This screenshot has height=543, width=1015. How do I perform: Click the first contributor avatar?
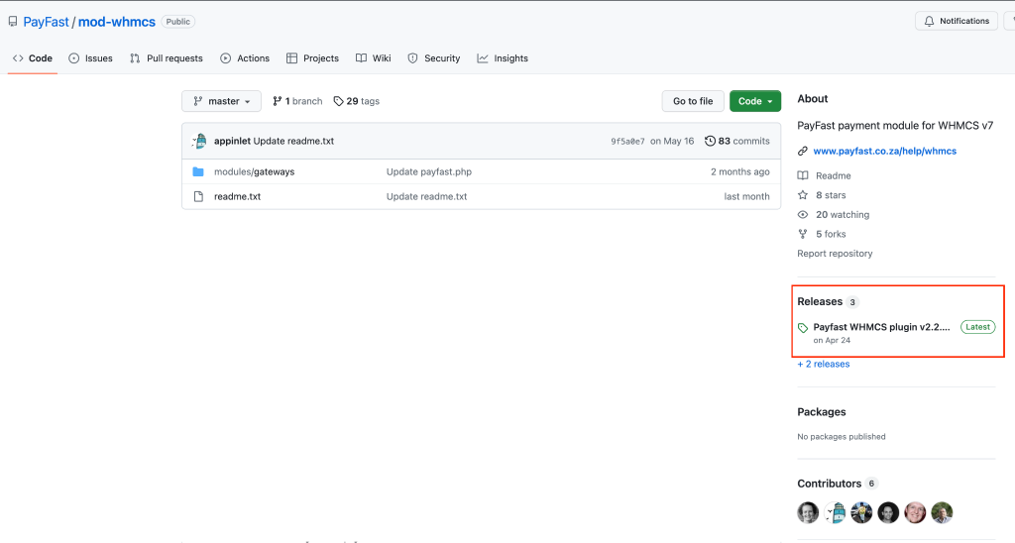[808, 512]
